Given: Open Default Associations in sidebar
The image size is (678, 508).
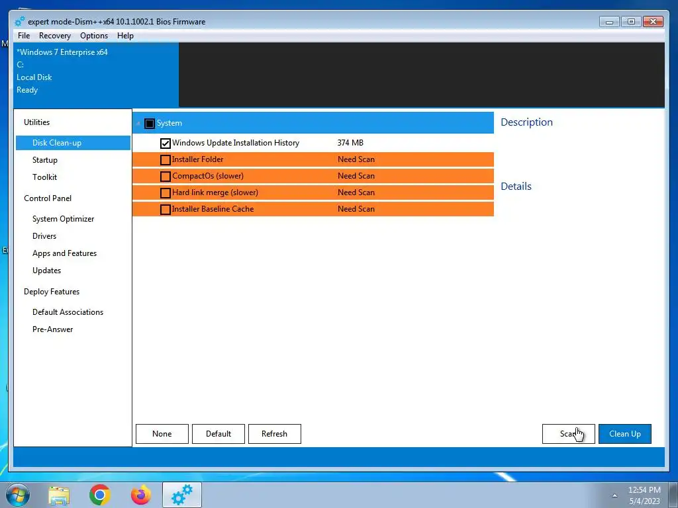Looking at the screenshot, I should tap(68, 312).
